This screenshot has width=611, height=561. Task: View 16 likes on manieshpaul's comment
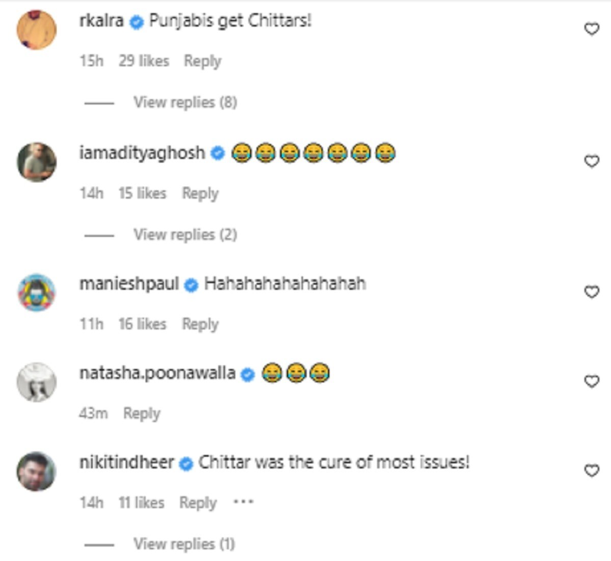coord(142,324)
